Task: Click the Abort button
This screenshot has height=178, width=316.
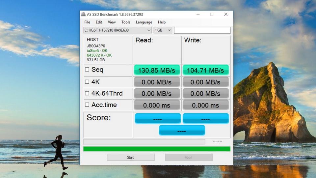Action: click(189, 157)
